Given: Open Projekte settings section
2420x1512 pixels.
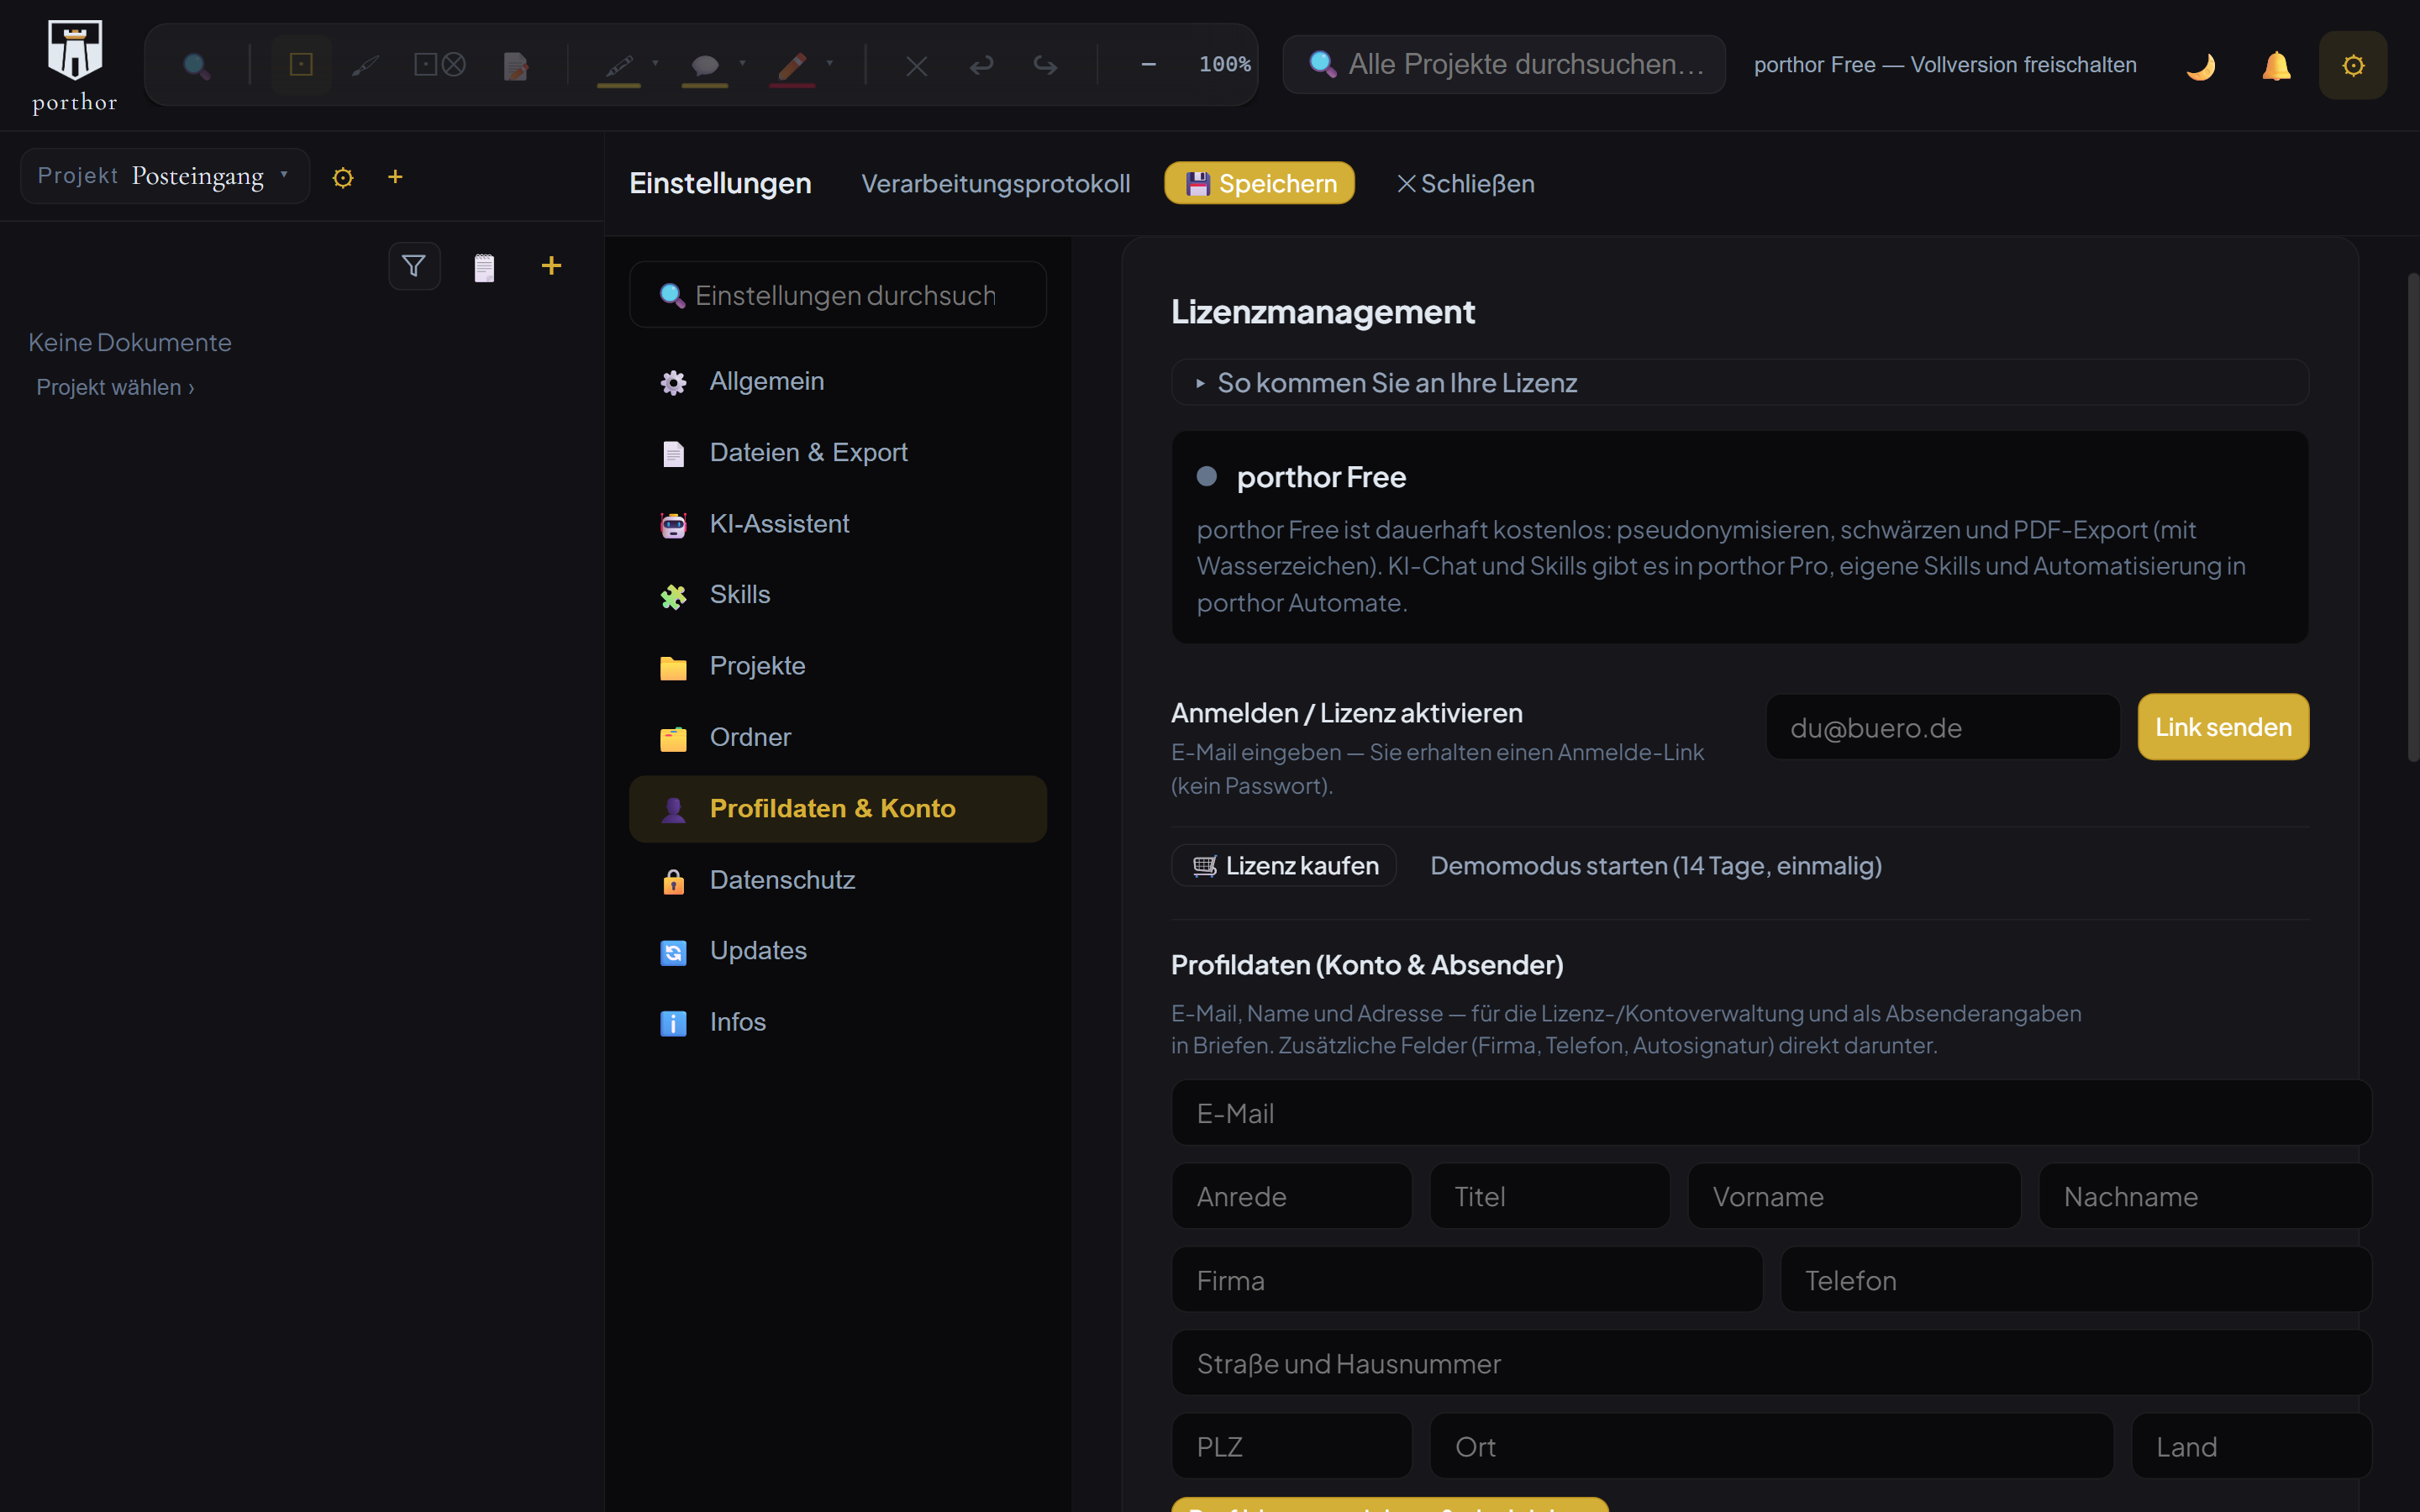Looking at the screenshot, I should 838,666.
